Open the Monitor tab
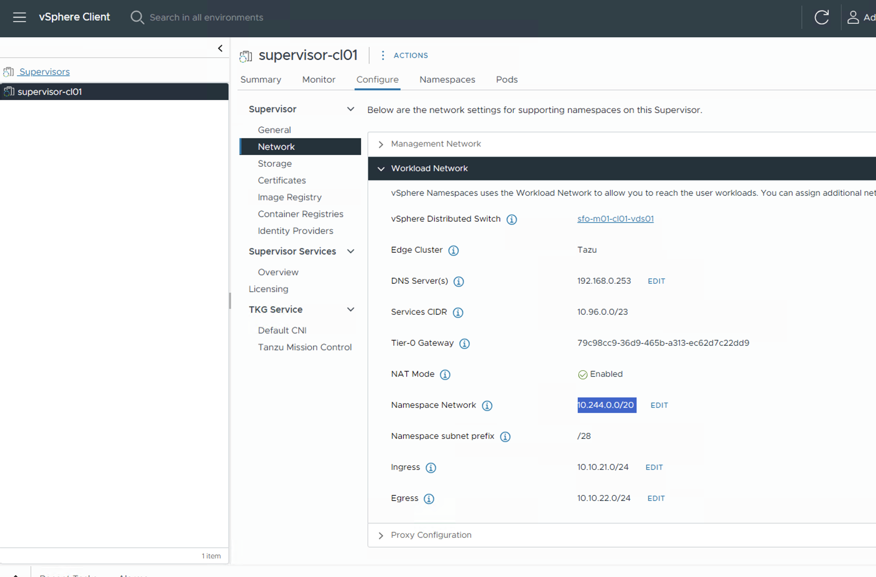The image size is (876, 577). click(318, 80)
